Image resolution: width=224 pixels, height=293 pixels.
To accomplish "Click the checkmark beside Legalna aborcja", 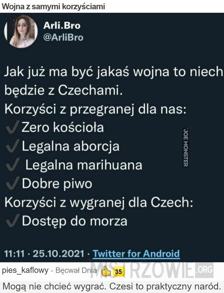I will coord(13,146).
